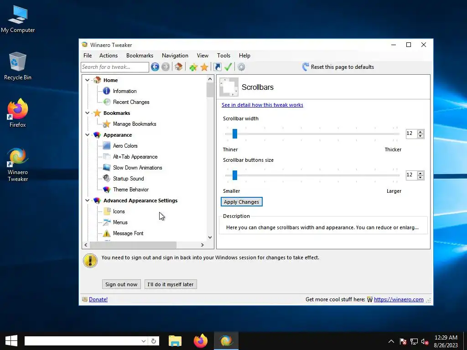Viewport: 467px width, 350px height.
Task: Click the Theme Behavior icon
Action: click(x=107, y=190)
